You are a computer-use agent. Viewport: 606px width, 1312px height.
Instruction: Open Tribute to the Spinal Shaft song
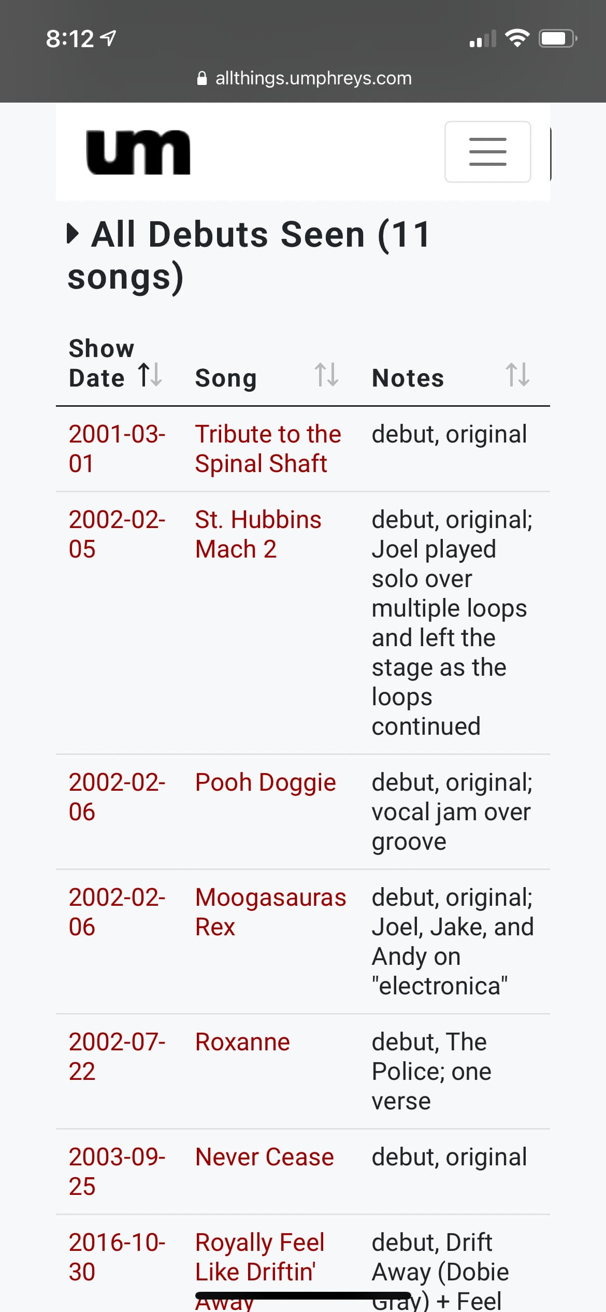tap(268, 448)
